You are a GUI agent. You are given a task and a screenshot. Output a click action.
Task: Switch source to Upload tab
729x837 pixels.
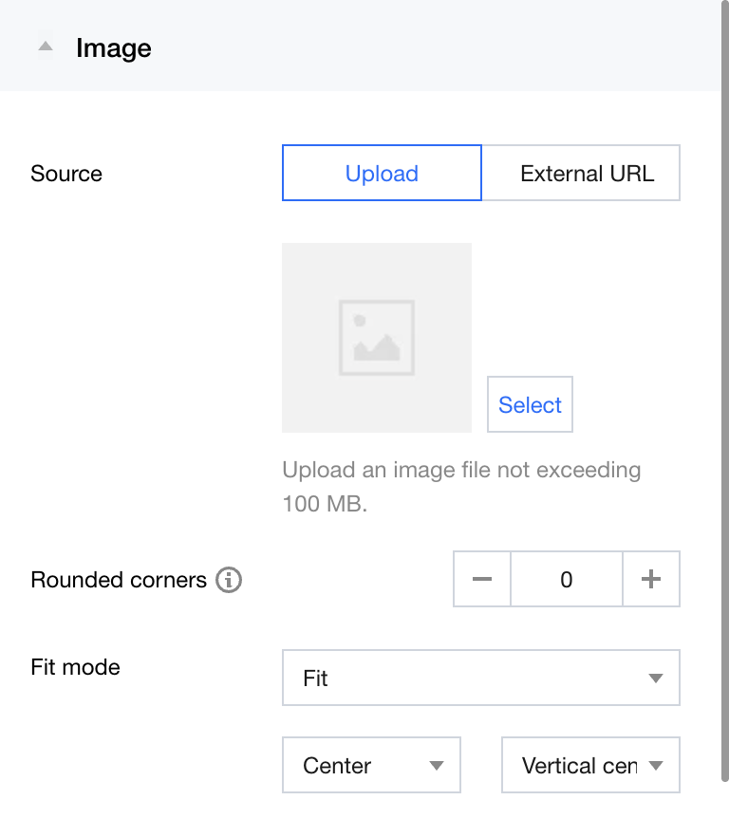point(382,174)
